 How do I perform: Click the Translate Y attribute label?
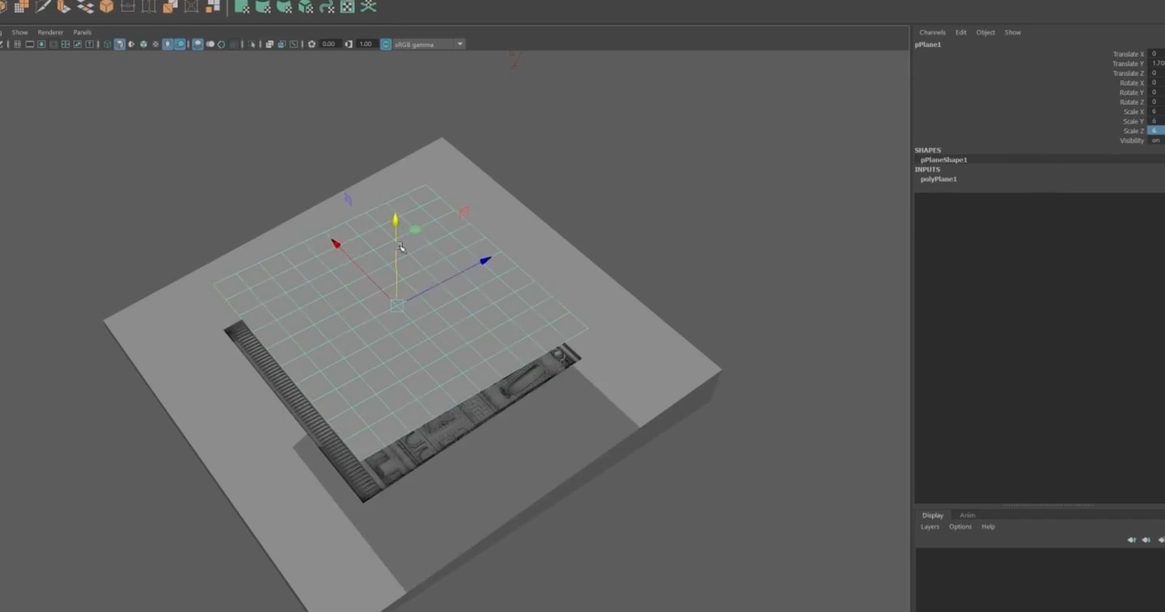click(x=1128, y=64)
